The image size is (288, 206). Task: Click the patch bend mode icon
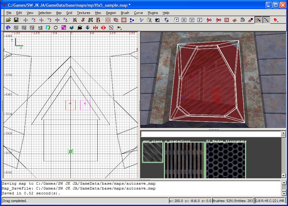[243, 20]
